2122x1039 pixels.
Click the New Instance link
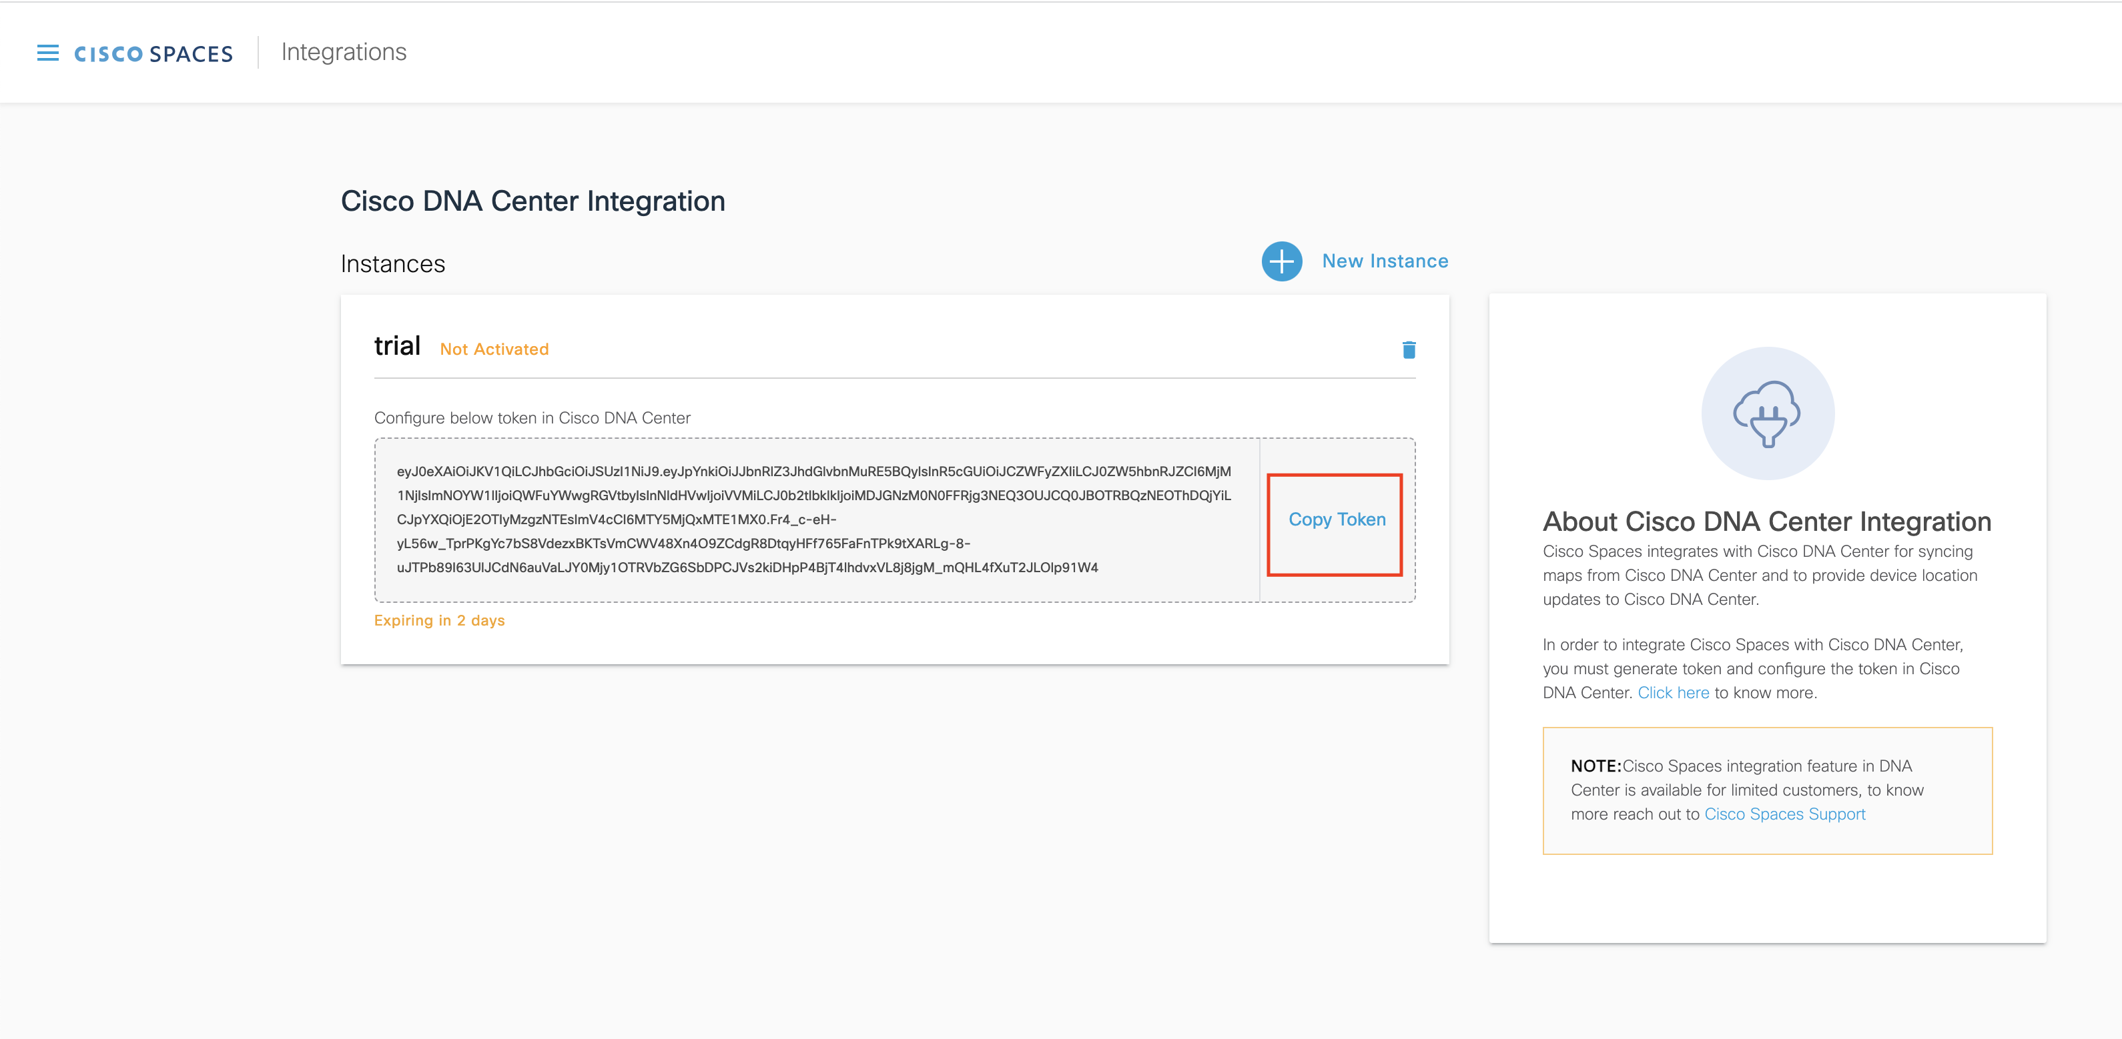click(1385, 261)
